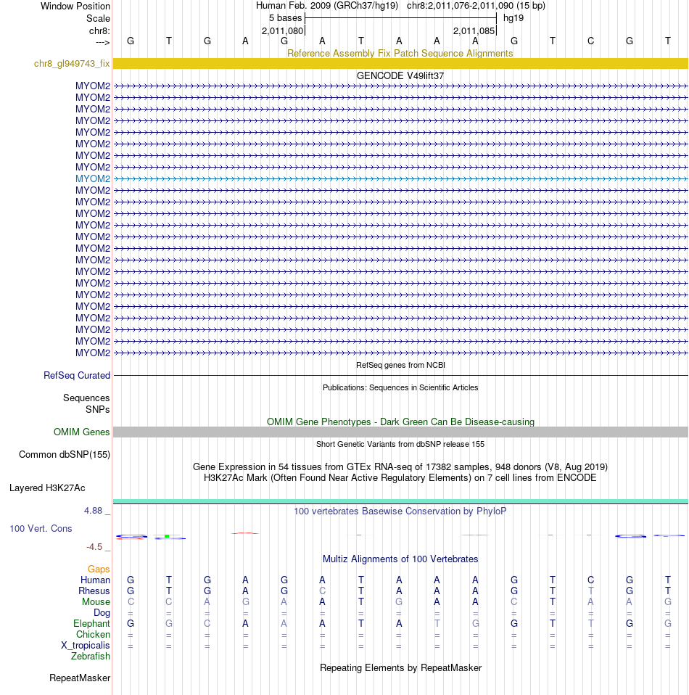Click the lone C base in chr8 reference row
Screen dimensions: 689x695
(590, 41)
